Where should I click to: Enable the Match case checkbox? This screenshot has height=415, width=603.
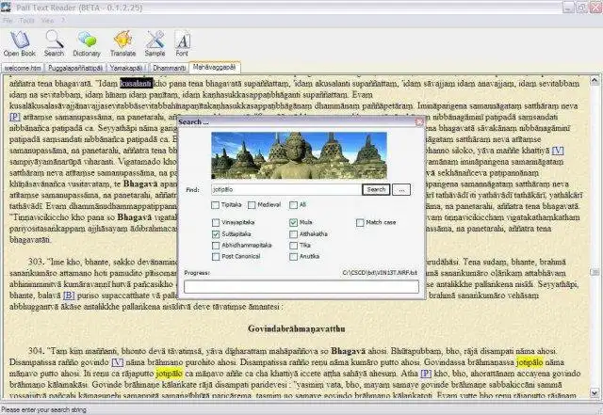(360, 222)
